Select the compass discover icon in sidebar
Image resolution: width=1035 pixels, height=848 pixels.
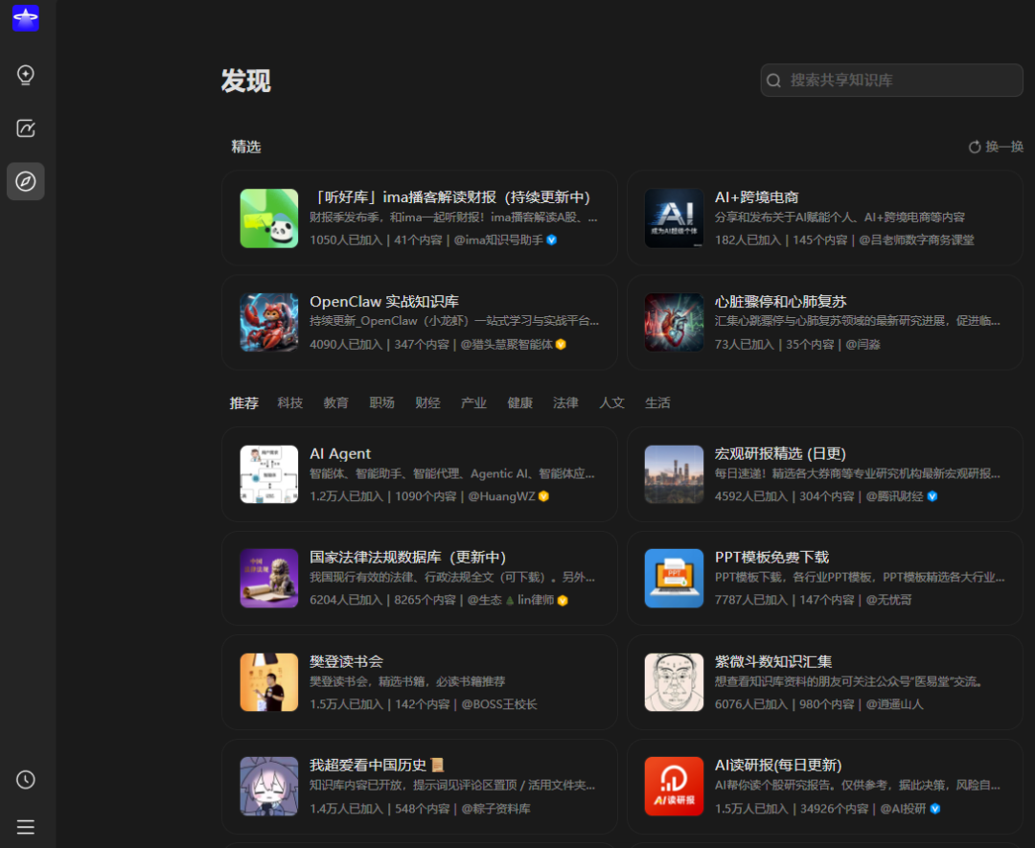click(x=25, y=180)
